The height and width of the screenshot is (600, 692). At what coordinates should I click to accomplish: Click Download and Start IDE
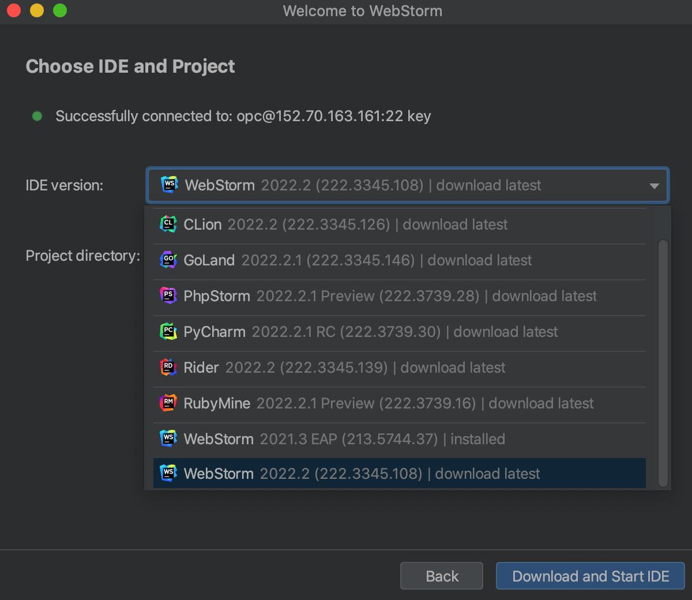(x=590, y=575)
